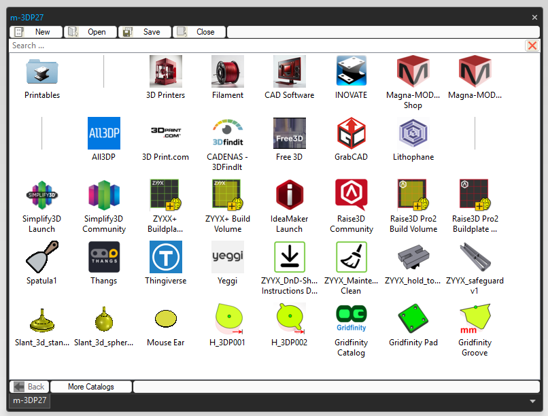Pick the Spatula1 icon
548x416 pixels.
(x=42, y=257)
